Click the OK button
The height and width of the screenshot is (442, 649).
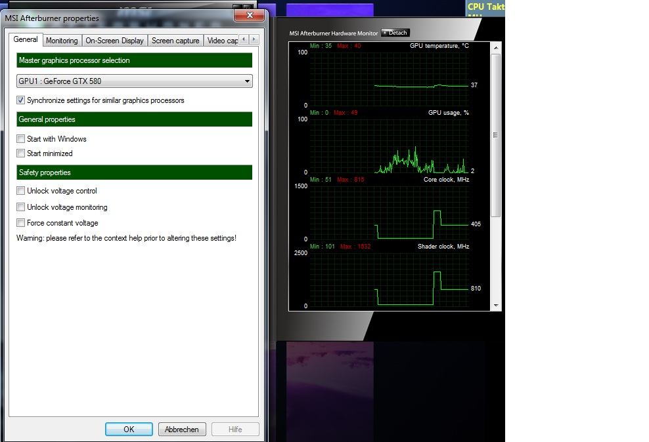pos(129,429)
